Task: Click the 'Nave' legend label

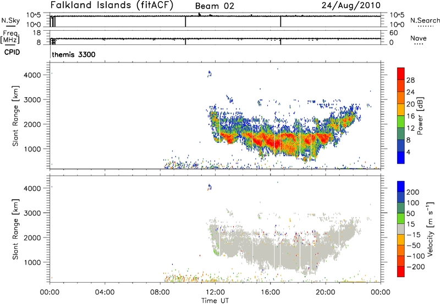Action: tap(419, 38)
